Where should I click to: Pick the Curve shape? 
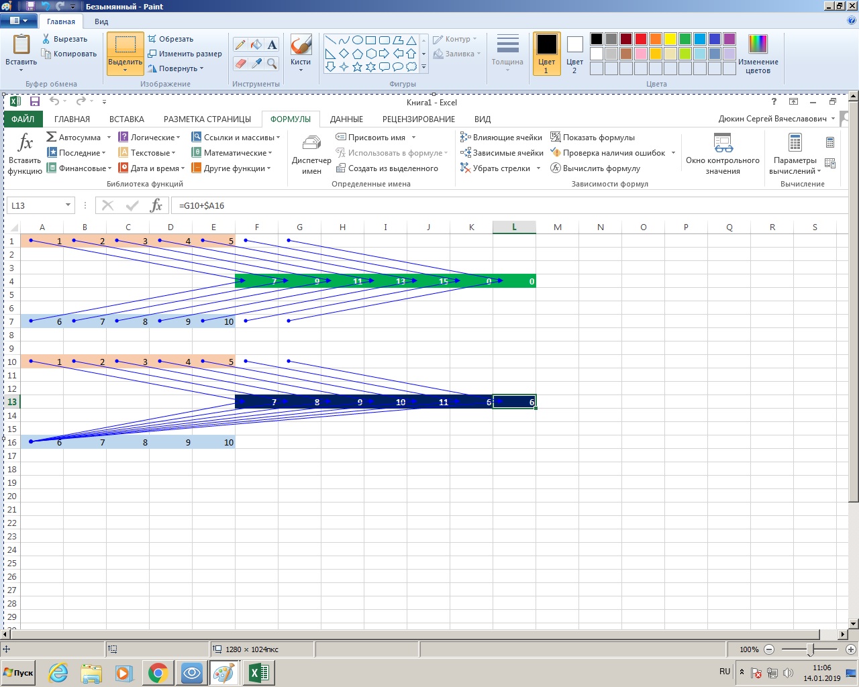point(344,40)
